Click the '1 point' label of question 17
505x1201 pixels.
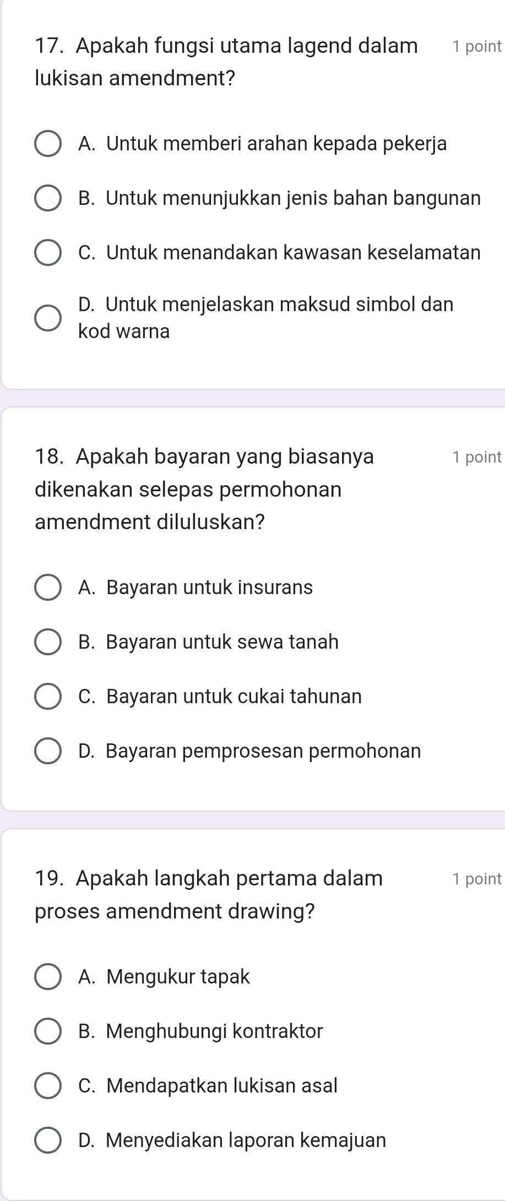476,47
